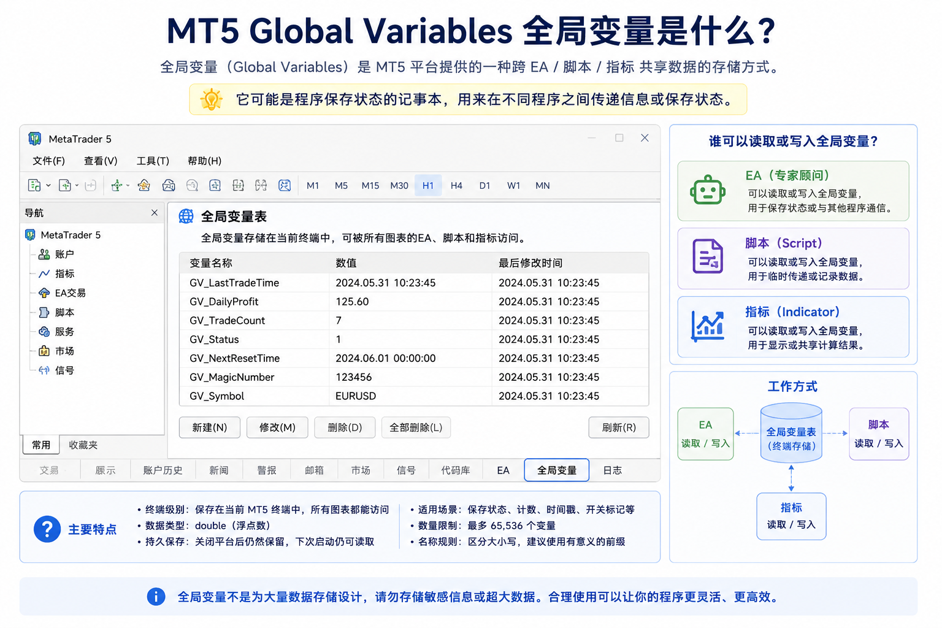Select the GV_MagicNumber variable name
942x628 pixels.
pyautogui.click(x=232, y=377)
